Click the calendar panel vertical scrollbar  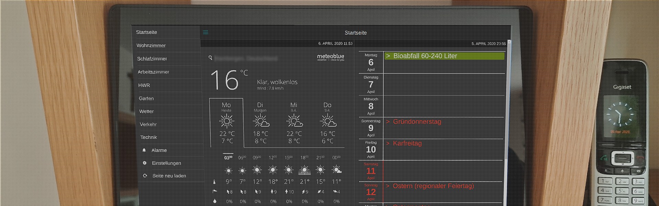point(509,120)
